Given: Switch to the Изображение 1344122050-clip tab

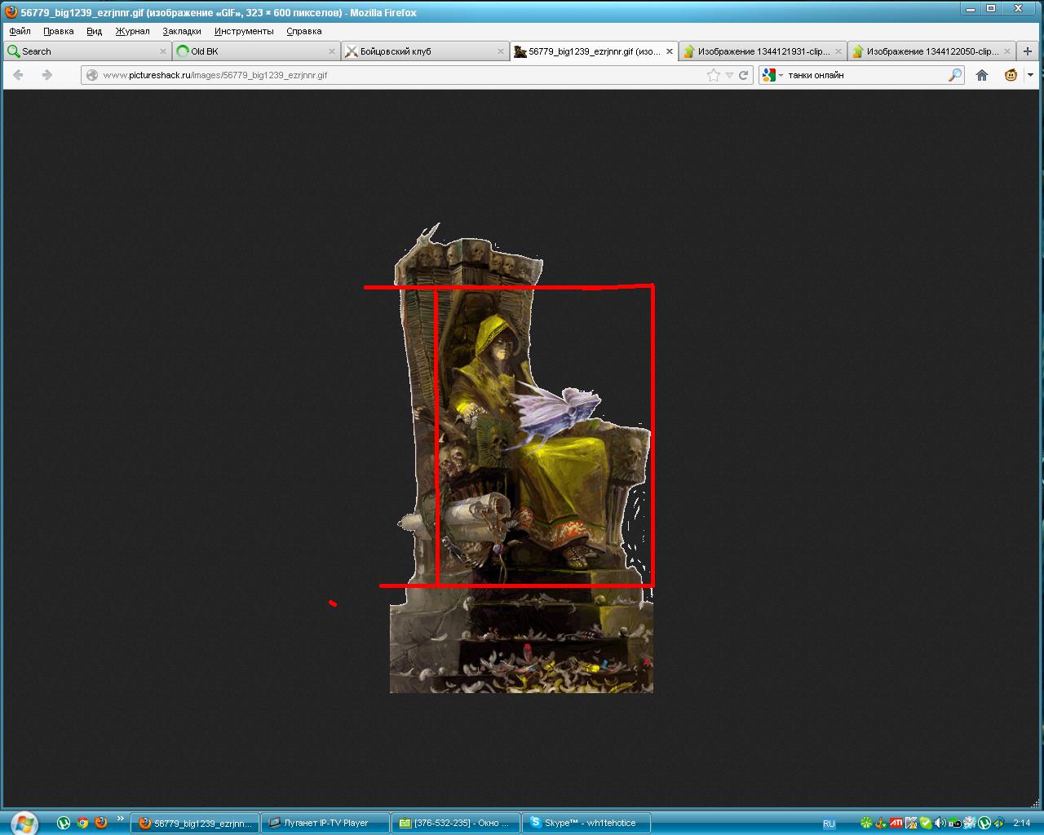Looking at the screenshot, I should tap(932, 51).
